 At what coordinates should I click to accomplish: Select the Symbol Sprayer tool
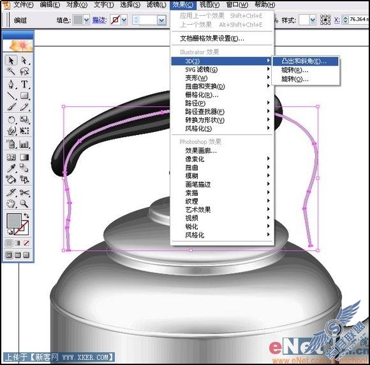point(11,144)
